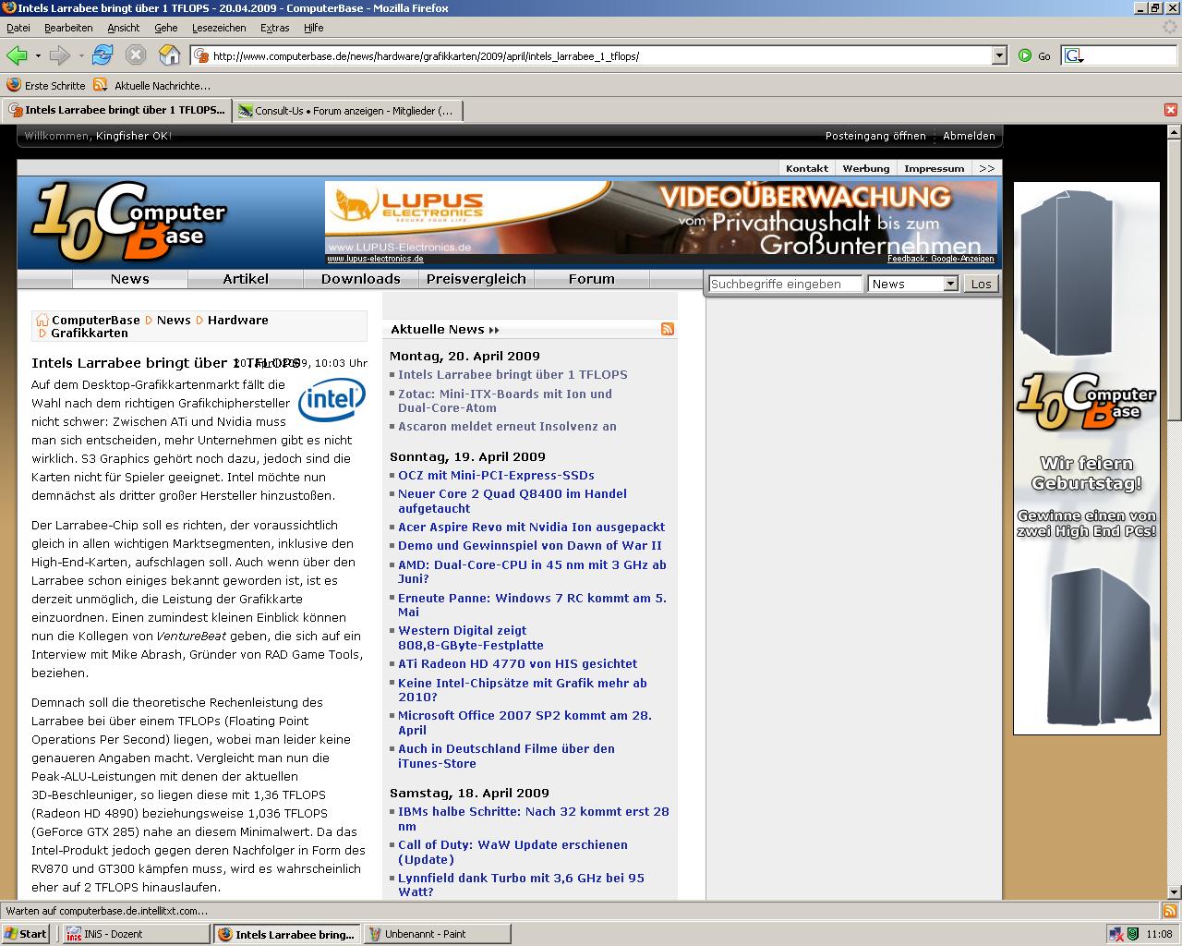This screenshot has width=1182, height=946.
Task: Open Ascaron meldet erneut Insolvenz an link
Action: pyautogui.click(x=507, y=426)
